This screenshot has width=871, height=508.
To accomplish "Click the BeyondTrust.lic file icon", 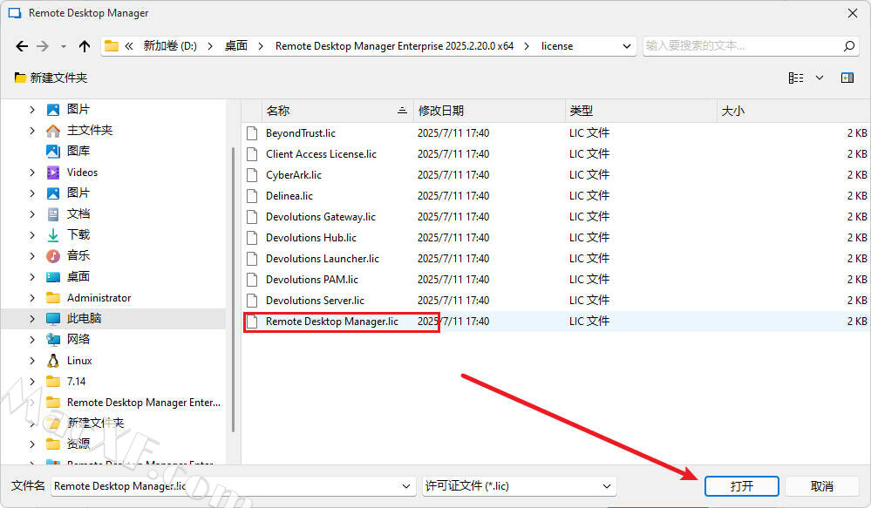I will [x=252, y=133].
